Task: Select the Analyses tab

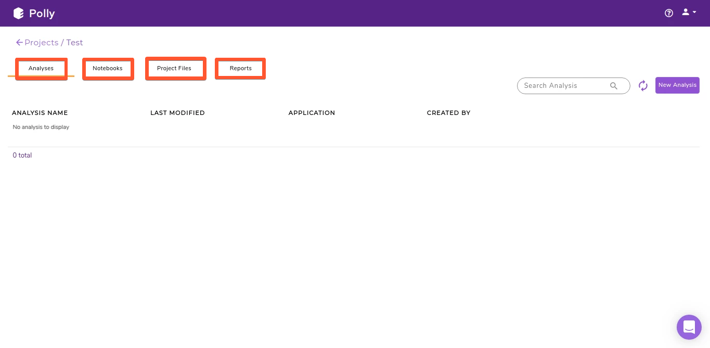Action: (x=41, y=68)
